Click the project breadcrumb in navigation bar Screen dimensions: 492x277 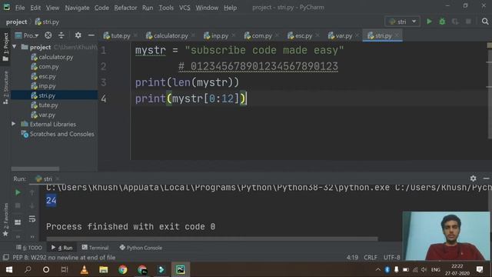coord(16,22)
